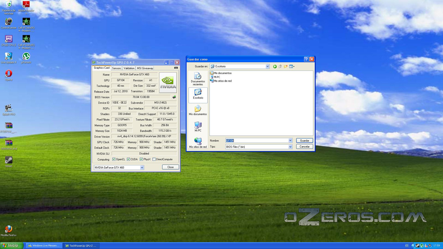Open Mis documentos in the places bar
The width and height of the screenshot is (443, 249).
tap(198, 111)
